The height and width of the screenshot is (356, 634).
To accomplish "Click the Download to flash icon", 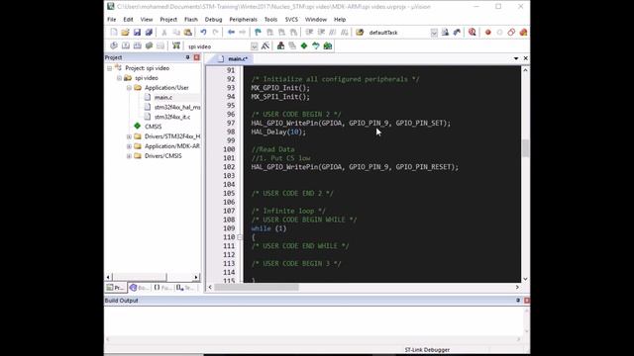I will point(176,46).
